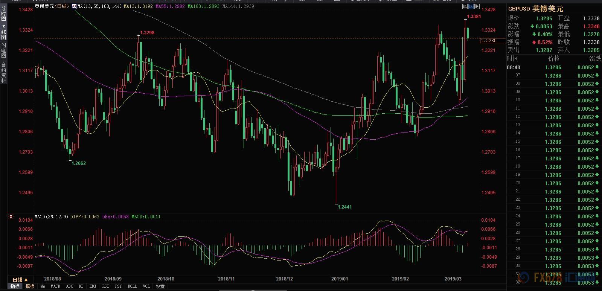This screenshot has height=291, width=602.
Task: Click the 开盘 value 1.3338
Action: point(591,18)
